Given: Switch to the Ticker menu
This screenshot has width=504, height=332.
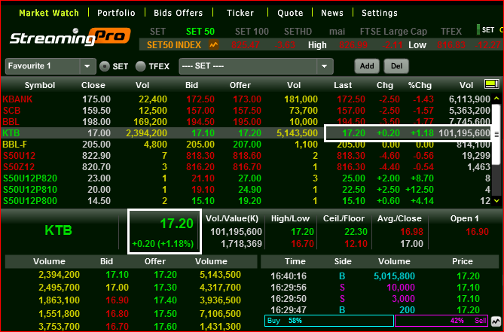Looking at the screenshot, I should [240, 13].
